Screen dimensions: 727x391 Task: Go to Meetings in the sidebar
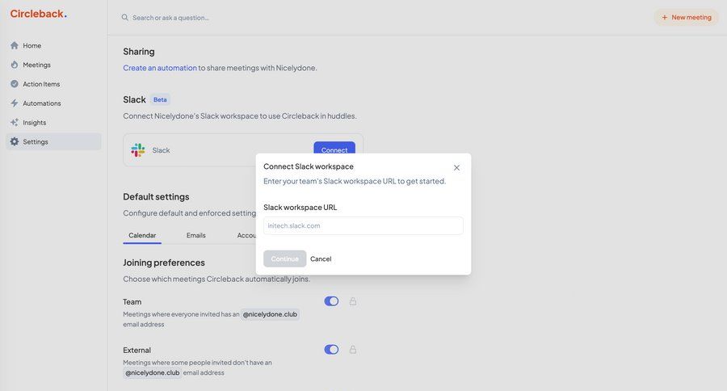36,65
